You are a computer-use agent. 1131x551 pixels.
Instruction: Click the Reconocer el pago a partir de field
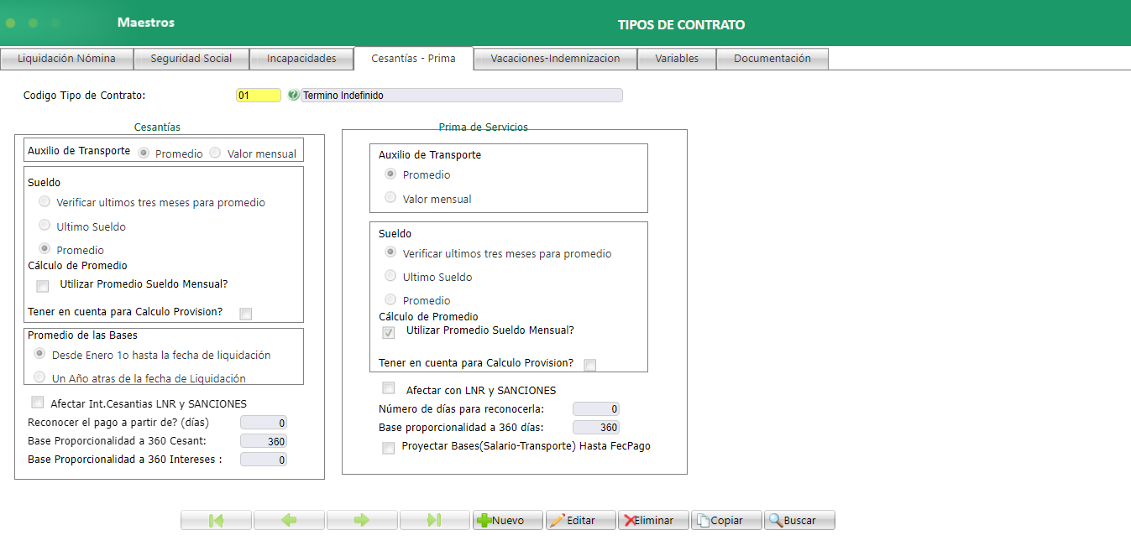(264, 423)
